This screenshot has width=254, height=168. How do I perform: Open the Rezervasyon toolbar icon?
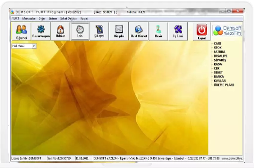41,31
